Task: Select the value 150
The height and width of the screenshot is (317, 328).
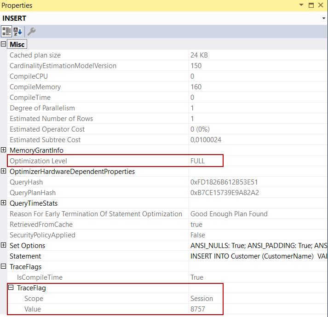Action: tap(196, 66)
